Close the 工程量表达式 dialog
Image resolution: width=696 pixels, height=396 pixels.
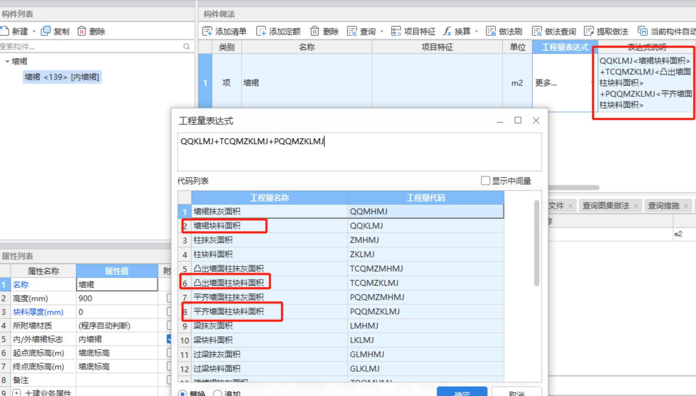point(536,120)
